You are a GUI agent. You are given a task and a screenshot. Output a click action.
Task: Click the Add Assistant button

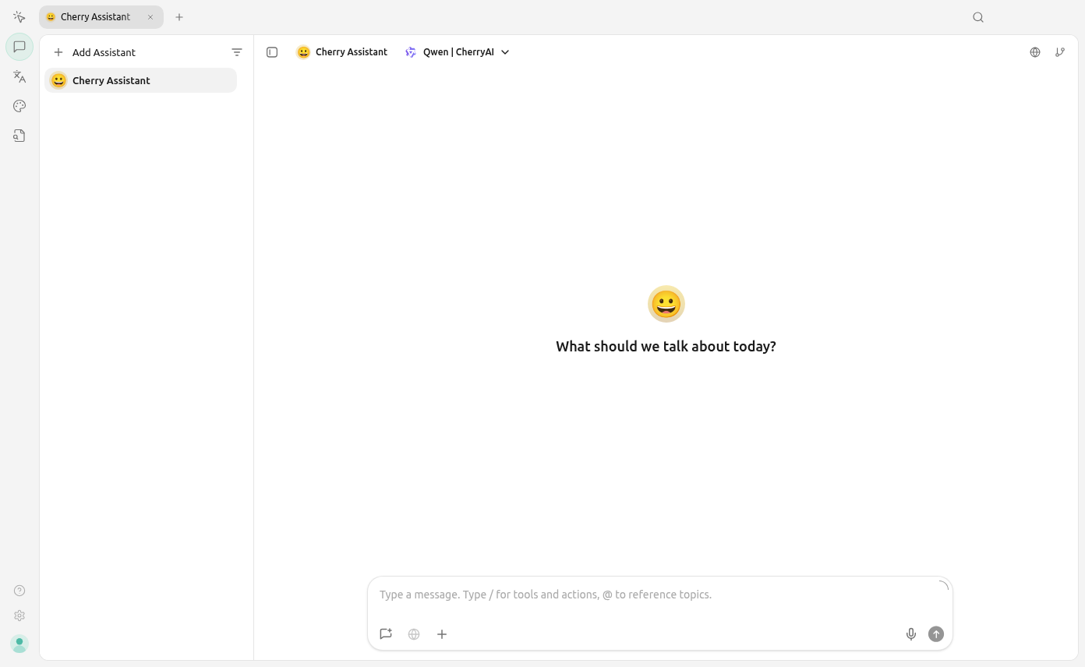(x=94, y=52)
